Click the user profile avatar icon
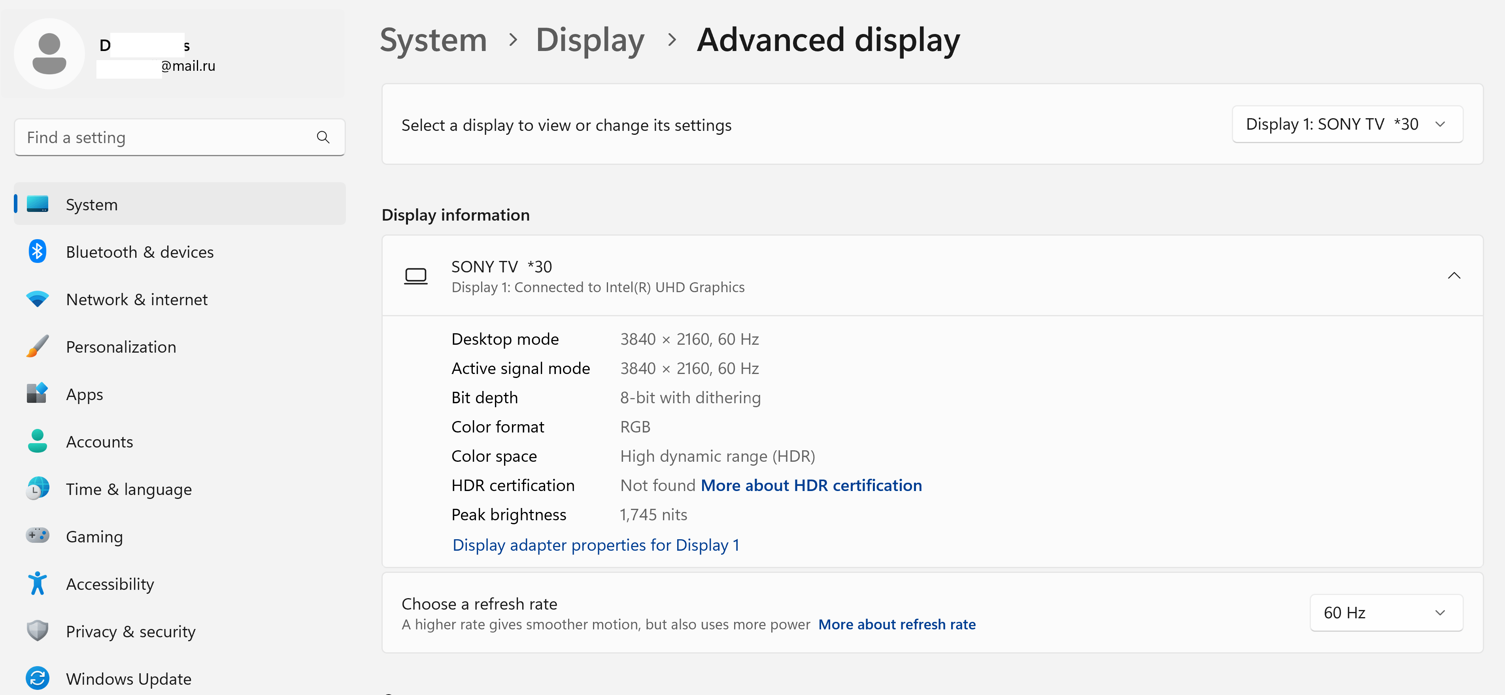 (x=49, y=54)
